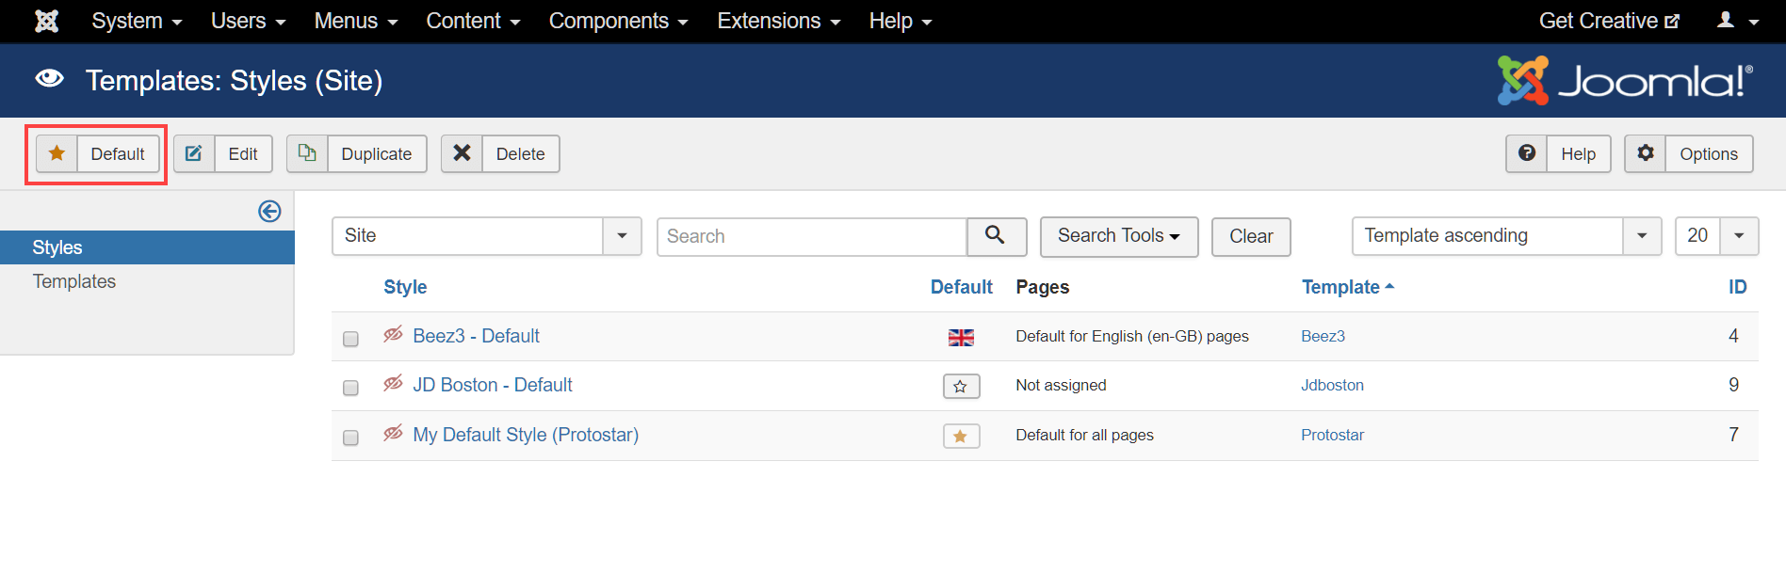The width and height of the screenshot is (1786, 573).
Task: Click the Joomla icon in the top menu bar
Action: 46,21
